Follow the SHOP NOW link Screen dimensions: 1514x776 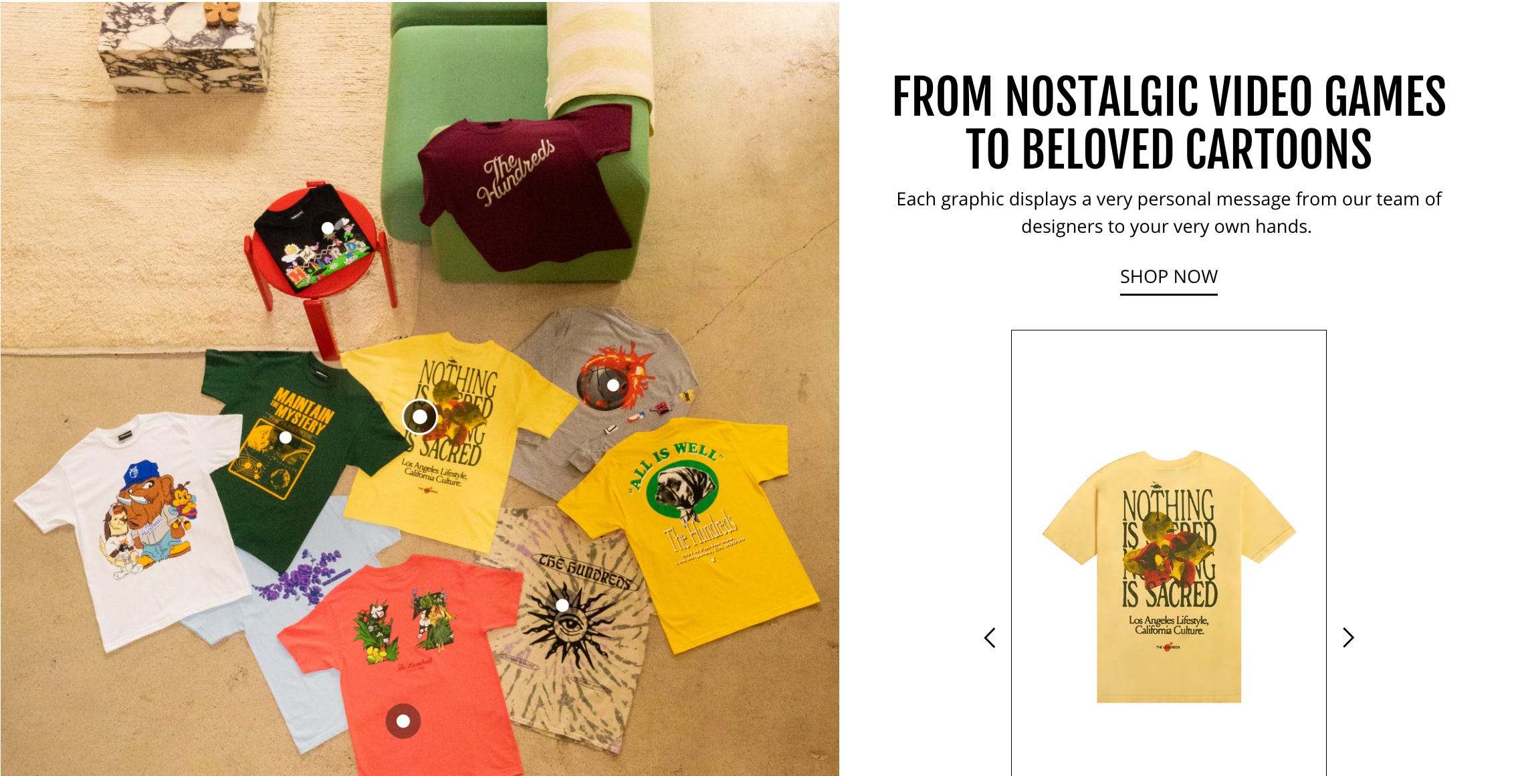tap(1169, 278)
